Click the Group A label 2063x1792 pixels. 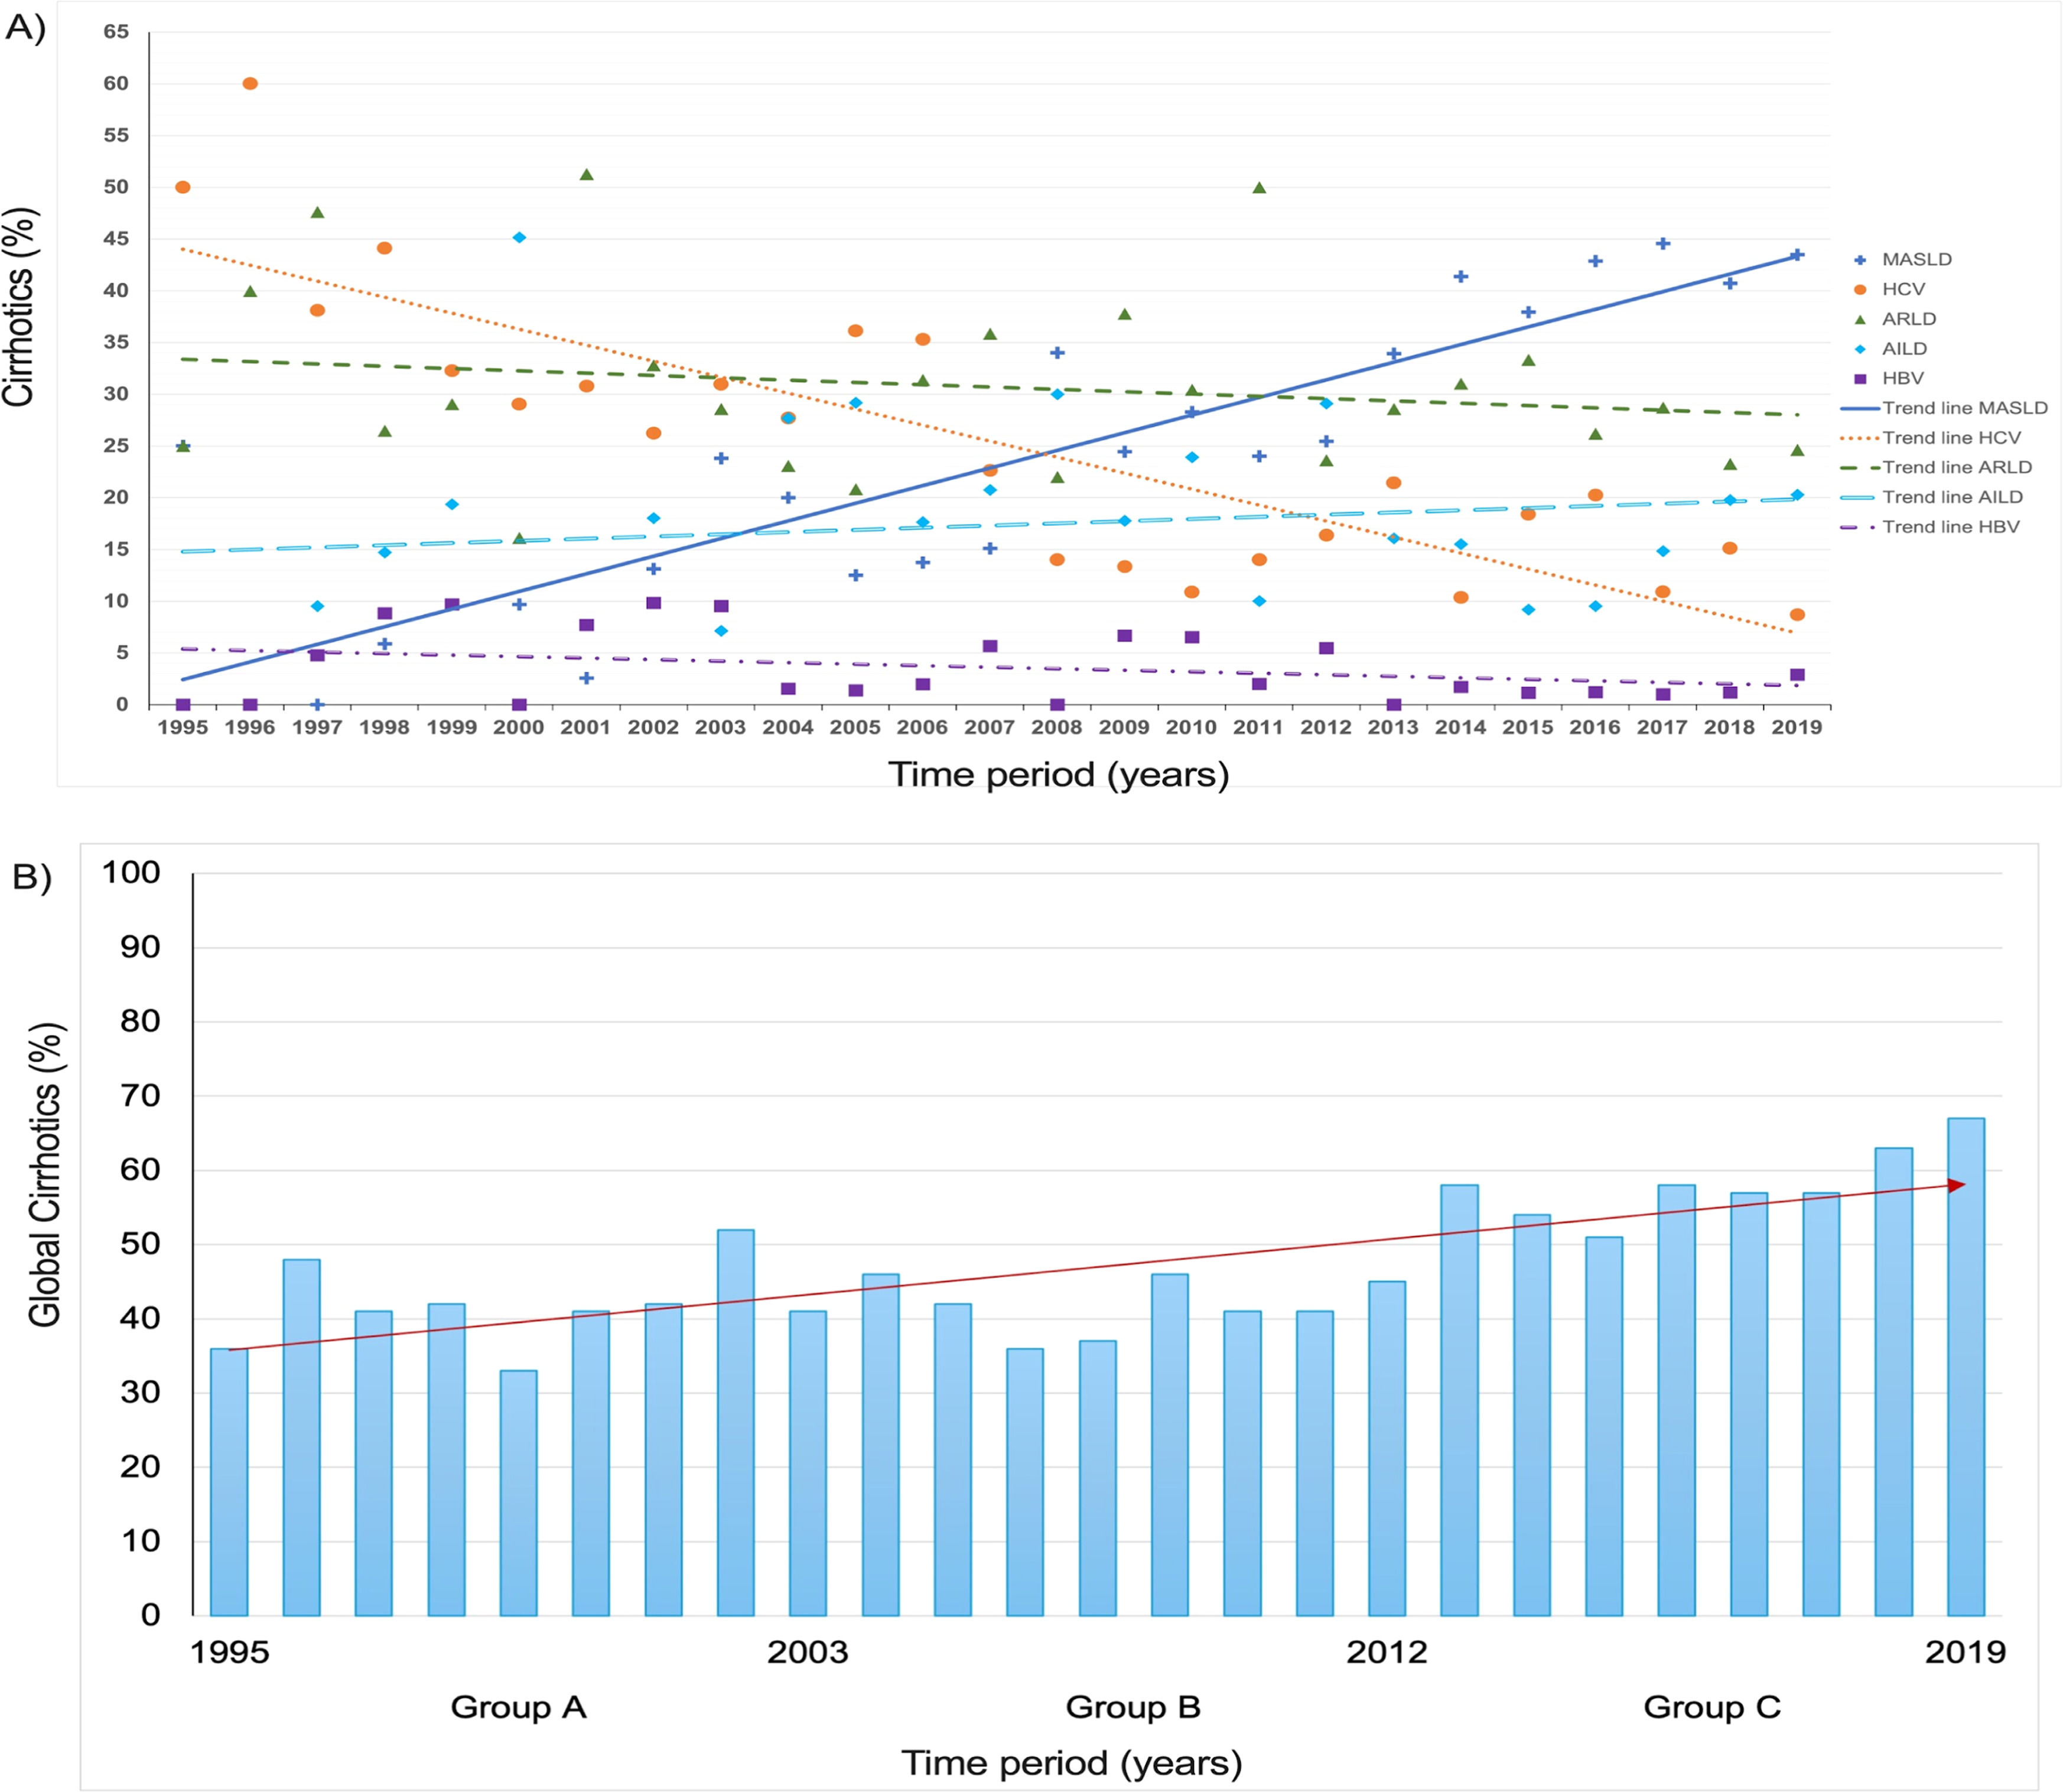(x=518, y=1708)
